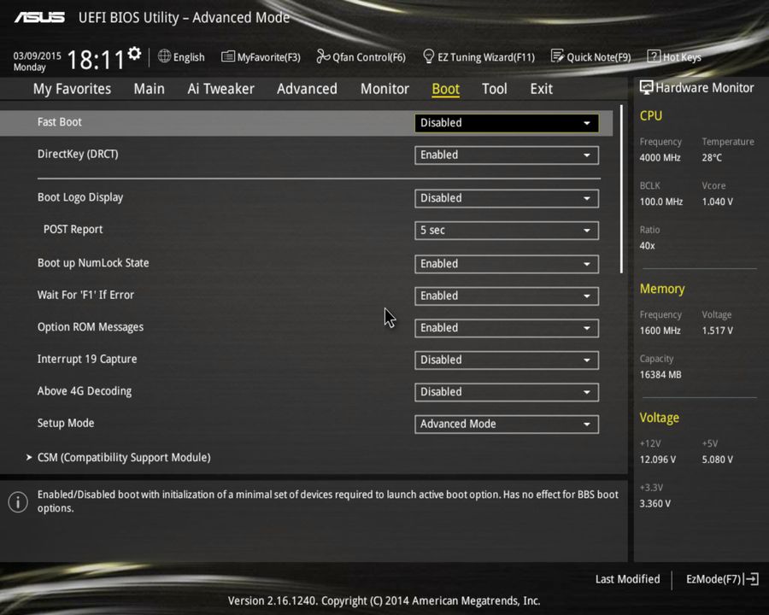Screen dimensions: 769x615
Task: Open the Setup Mode selector
Action: point(506,424)
